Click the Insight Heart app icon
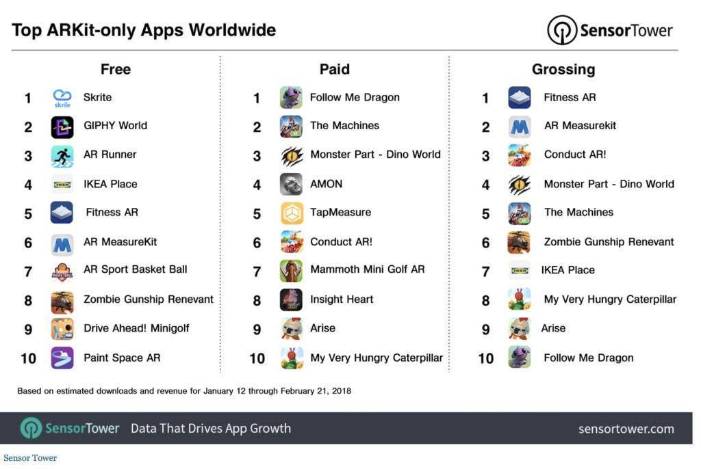The width and height of the screenshot is (701, 469). 291,300
